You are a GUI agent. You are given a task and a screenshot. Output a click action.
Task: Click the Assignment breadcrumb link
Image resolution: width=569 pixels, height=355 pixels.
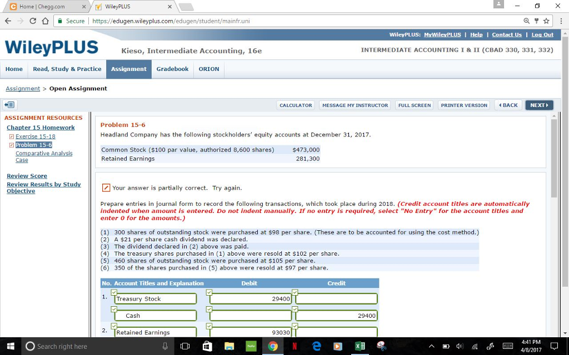23,88
